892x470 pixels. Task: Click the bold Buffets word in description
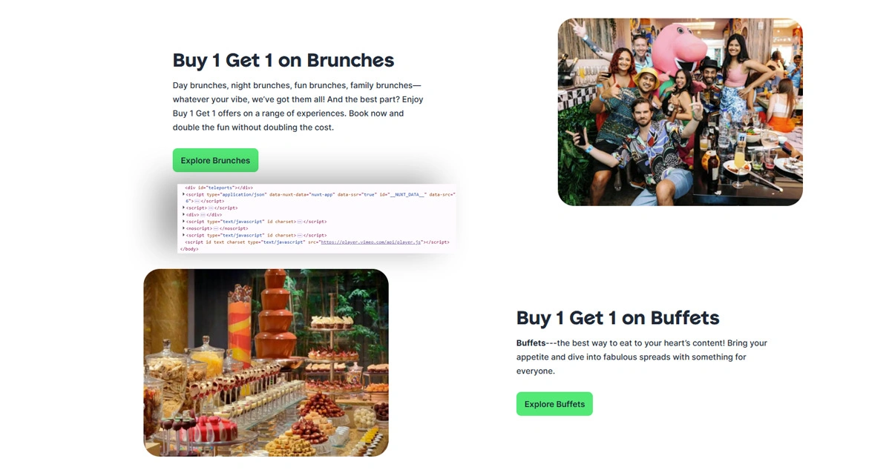pos(531,343)
